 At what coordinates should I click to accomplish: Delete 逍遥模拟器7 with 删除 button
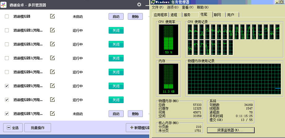135,114
